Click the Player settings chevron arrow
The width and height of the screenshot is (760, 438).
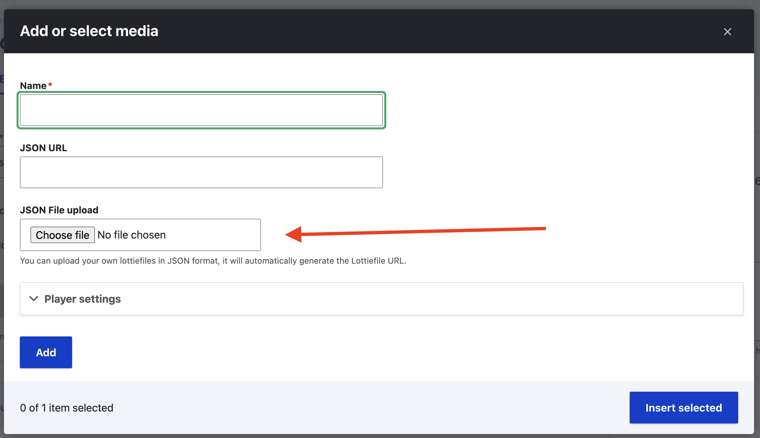coord(34,299)
